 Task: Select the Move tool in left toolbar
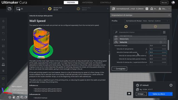pos(3,21)
